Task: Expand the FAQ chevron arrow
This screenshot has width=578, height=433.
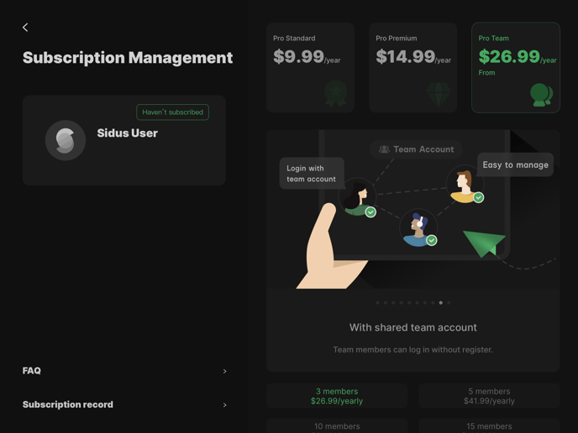Action: [x=224, y=371]
